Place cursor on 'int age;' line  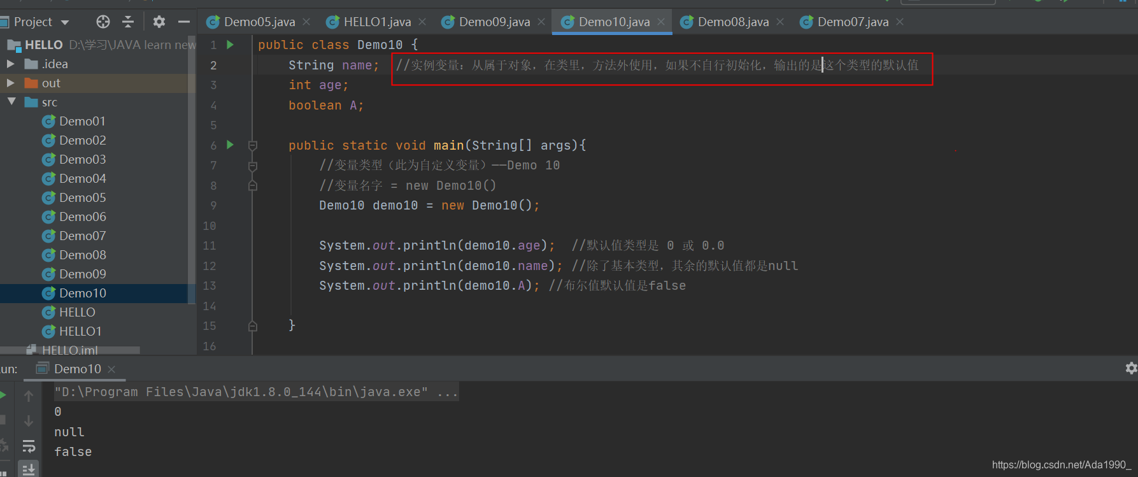[318, 85]
